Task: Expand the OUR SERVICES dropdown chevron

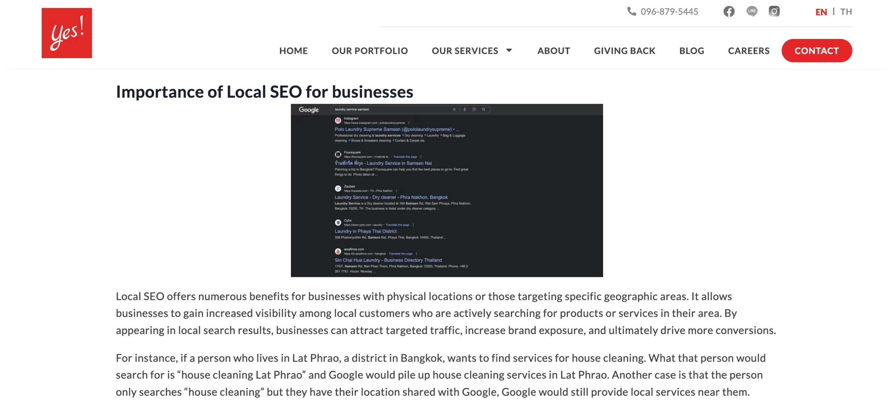Action: (509, 51)
